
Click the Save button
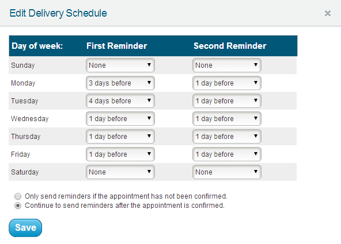25,228
